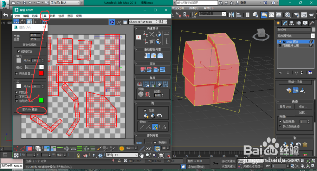This screenshot has width=317, height=171.
Task: Toggle 接缝边 checkbox
Action: click(x=16, y=101)
